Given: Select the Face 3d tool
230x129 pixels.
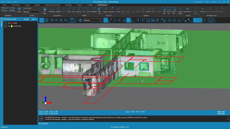Looking at the screenshot, I should coord(100,10).
